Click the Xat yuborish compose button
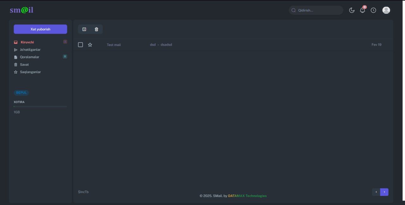 pos(40,29)
